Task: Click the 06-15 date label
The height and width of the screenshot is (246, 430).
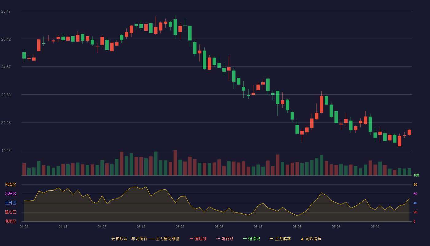Action: pos(258,227)
